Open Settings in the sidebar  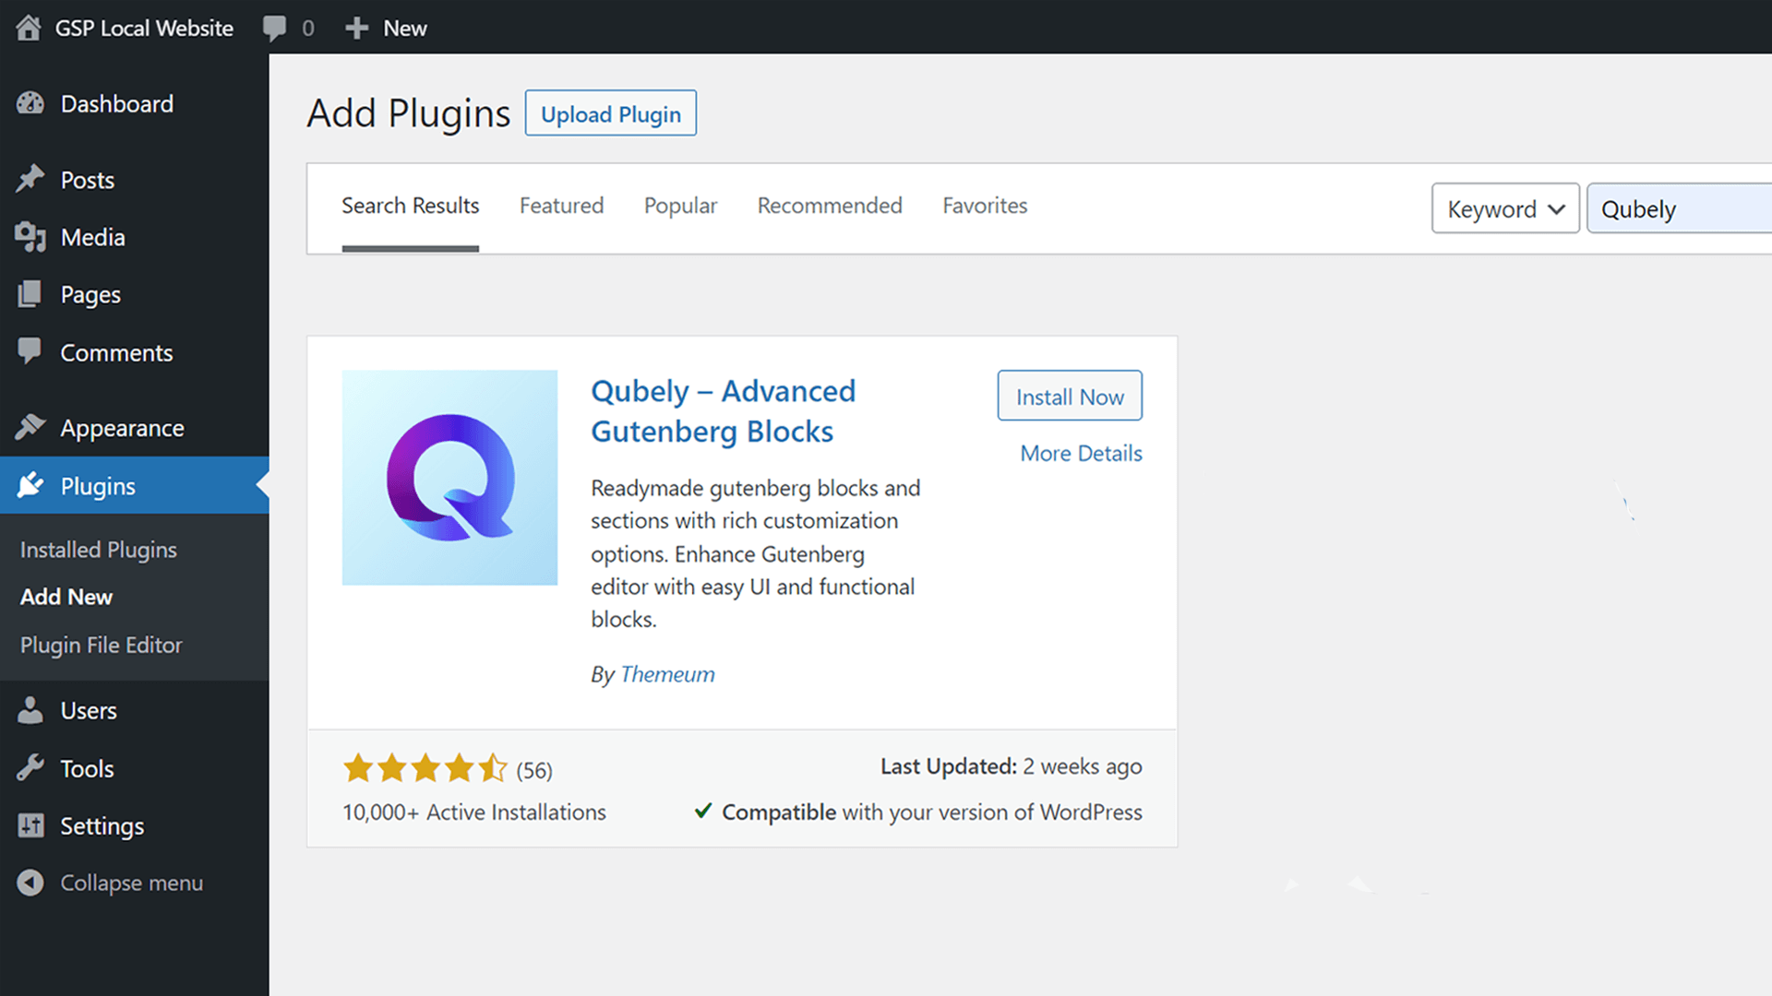102,825
